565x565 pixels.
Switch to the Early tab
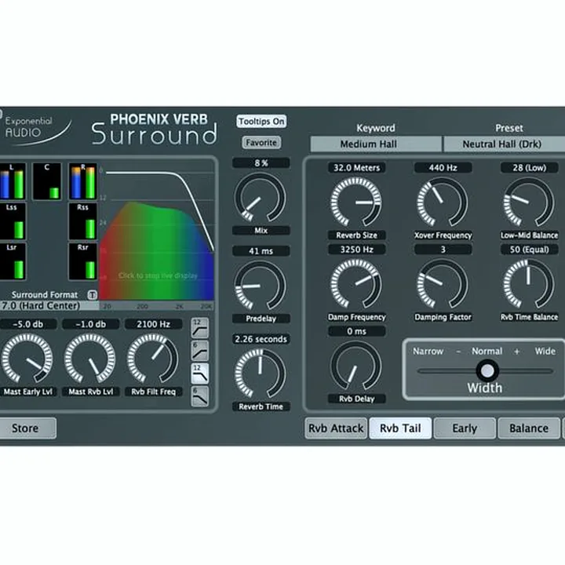click(x=465, y=428)
